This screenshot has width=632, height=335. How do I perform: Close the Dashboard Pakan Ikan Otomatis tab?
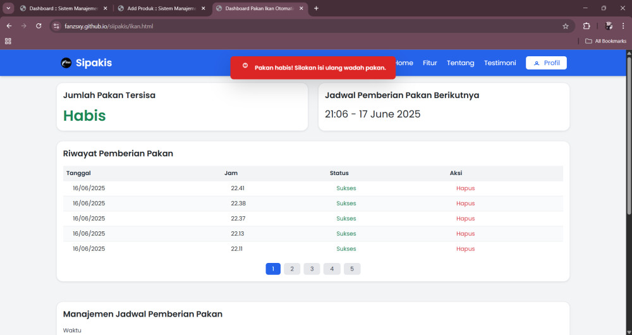[x=301, y=8]
